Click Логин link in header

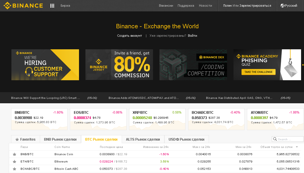(x=227, y=6)
